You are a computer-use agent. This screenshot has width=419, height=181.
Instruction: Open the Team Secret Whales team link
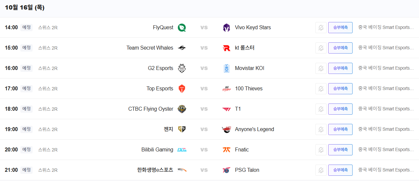pyautogui.click(x=150, y=48)
